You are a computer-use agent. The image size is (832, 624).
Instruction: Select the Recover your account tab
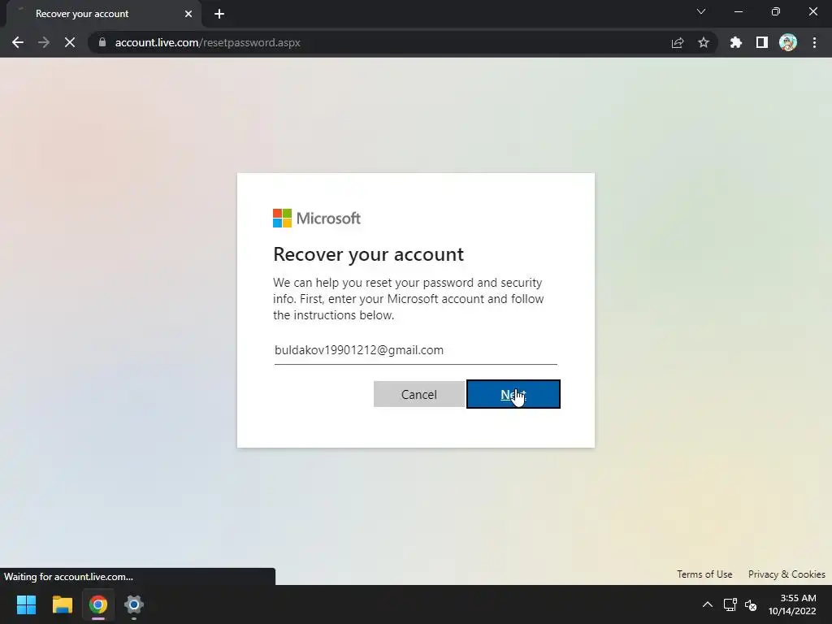point(103,14)
